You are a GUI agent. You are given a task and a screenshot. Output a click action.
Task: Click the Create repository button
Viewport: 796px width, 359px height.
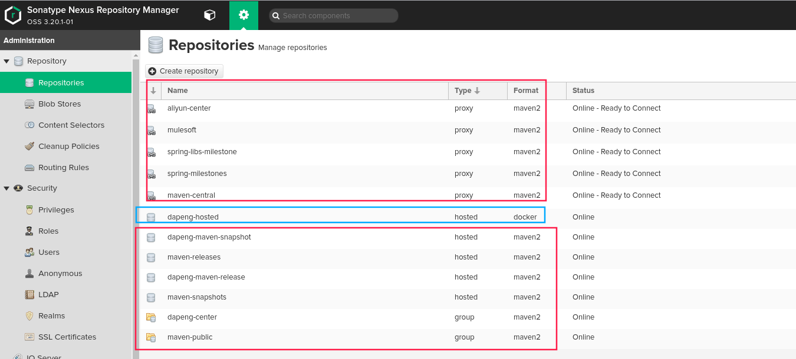[x=184, y=71]
